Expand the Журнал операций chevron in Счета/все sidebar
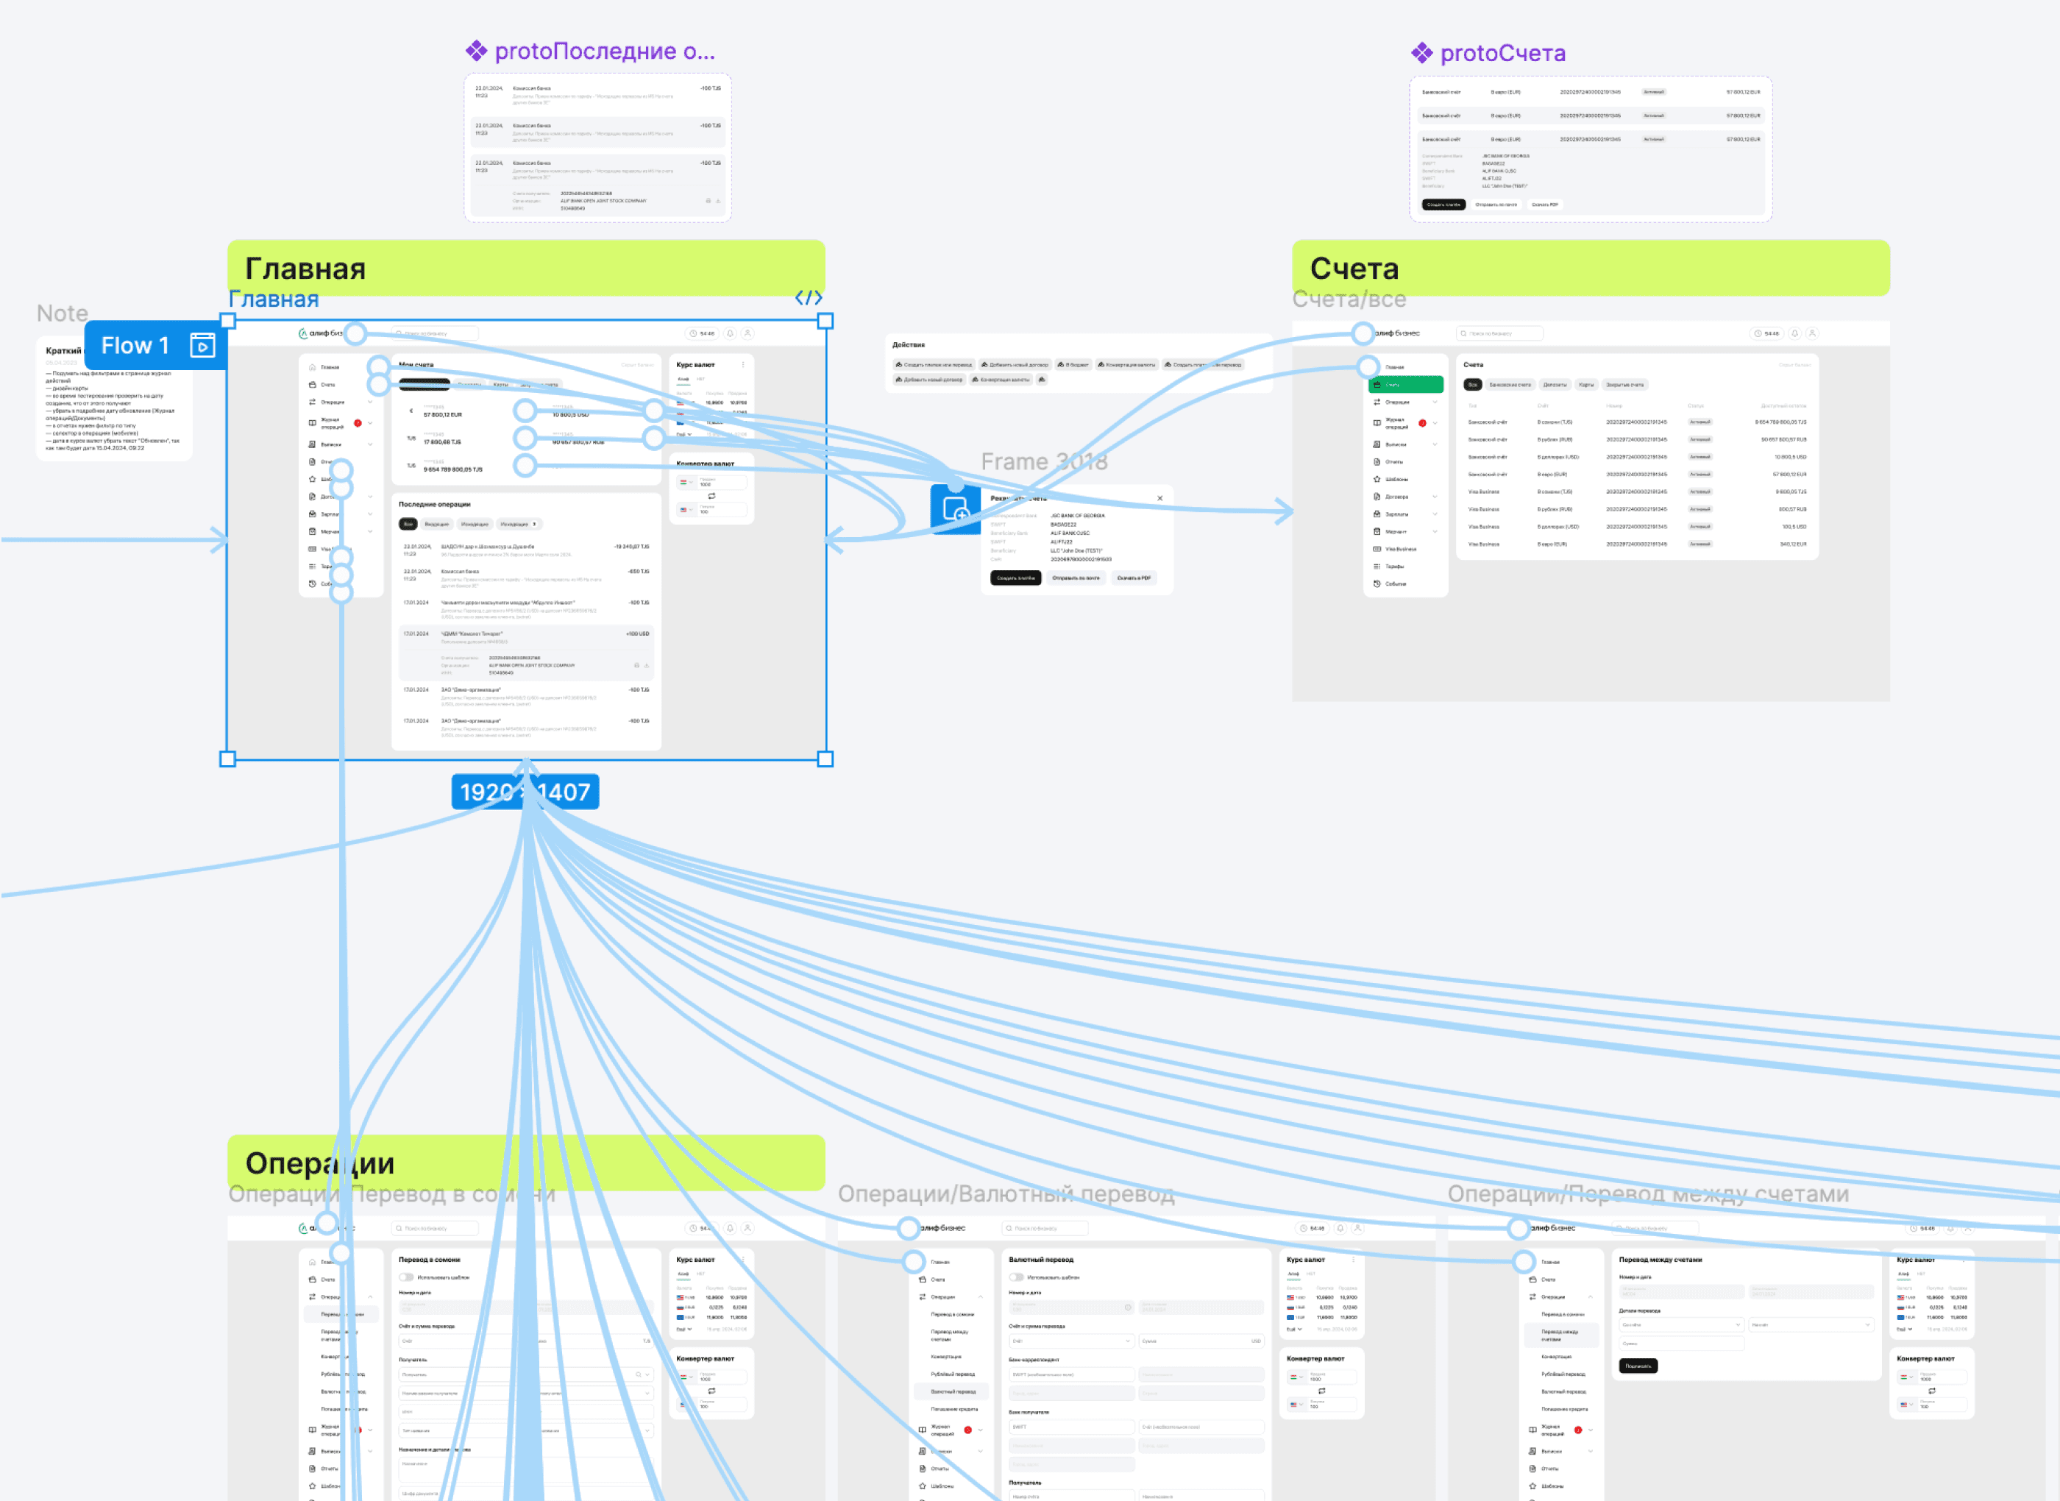This screenshot has height=1501, width=2060. (x=1435, y=422)
